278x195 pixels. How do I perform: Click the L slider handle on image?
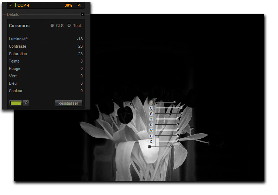[175, 102]
